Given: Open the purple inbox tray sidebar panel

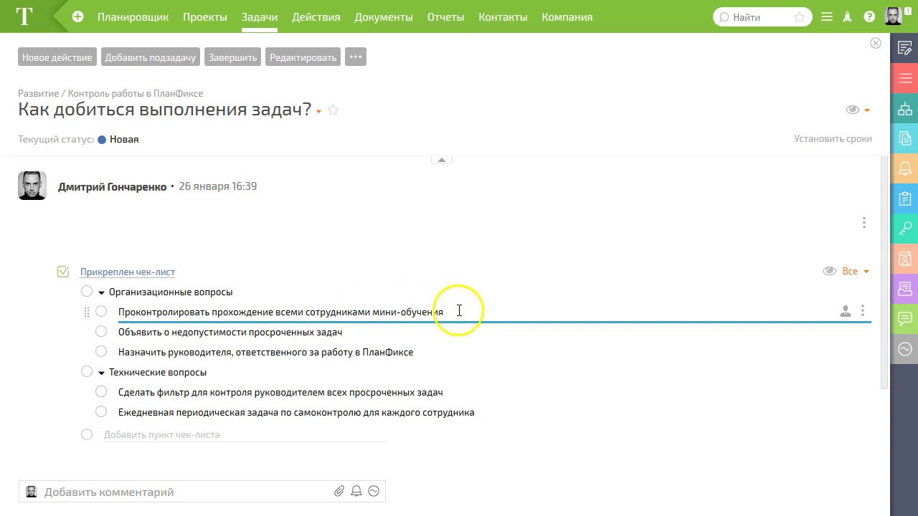Looking at the screenshot, I should coord(904,289).
